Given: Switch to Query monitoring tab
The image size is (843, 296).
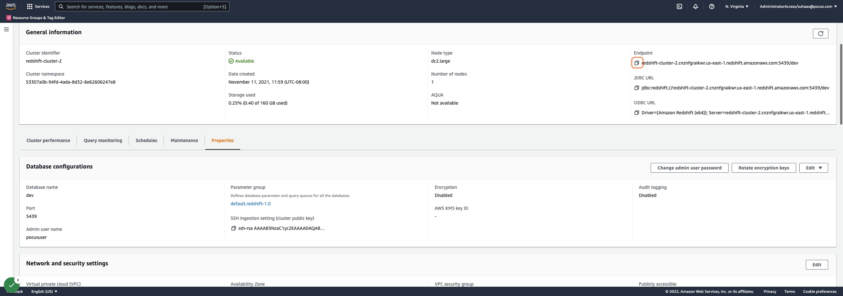Looking at the screenshot, I should [103, 140].
